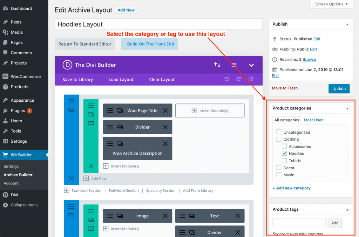Collapse the Divi Builder chevron
The width and height of the screenshot is (359, 237).
(251, 65)
